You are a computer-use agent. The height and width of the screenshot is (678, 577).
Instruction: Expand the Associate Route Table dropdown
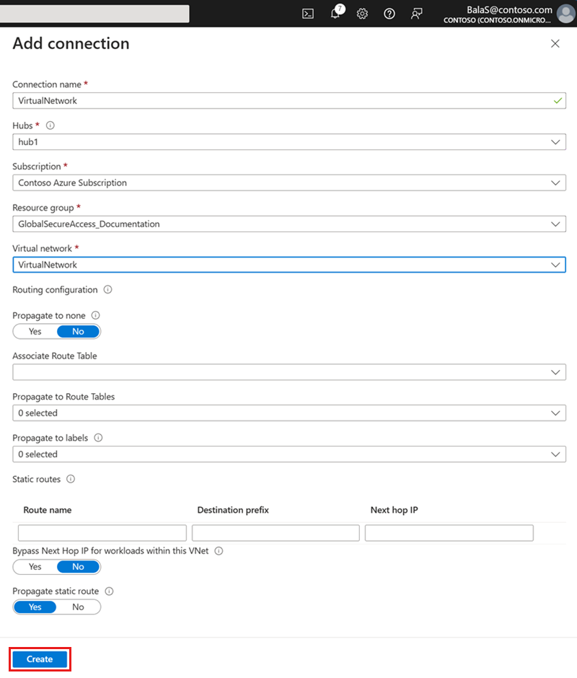click(x=288, y=372)
